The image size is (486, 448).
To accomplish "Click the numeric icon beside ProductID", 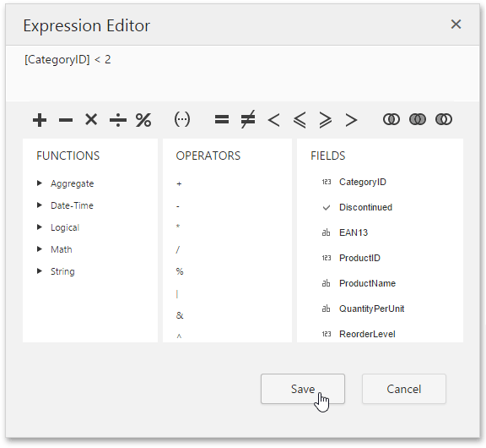I will coord(327,258).
